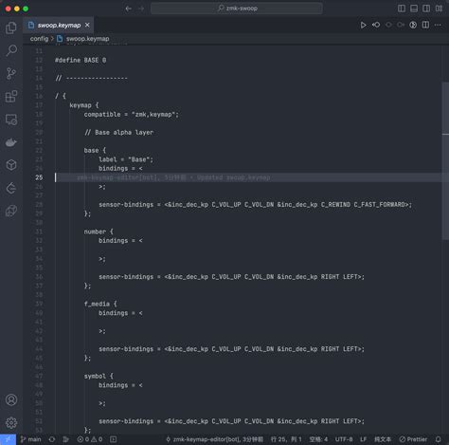Open the notifications bell
Viewport: 449px width, 445px height.
(438, 439)
